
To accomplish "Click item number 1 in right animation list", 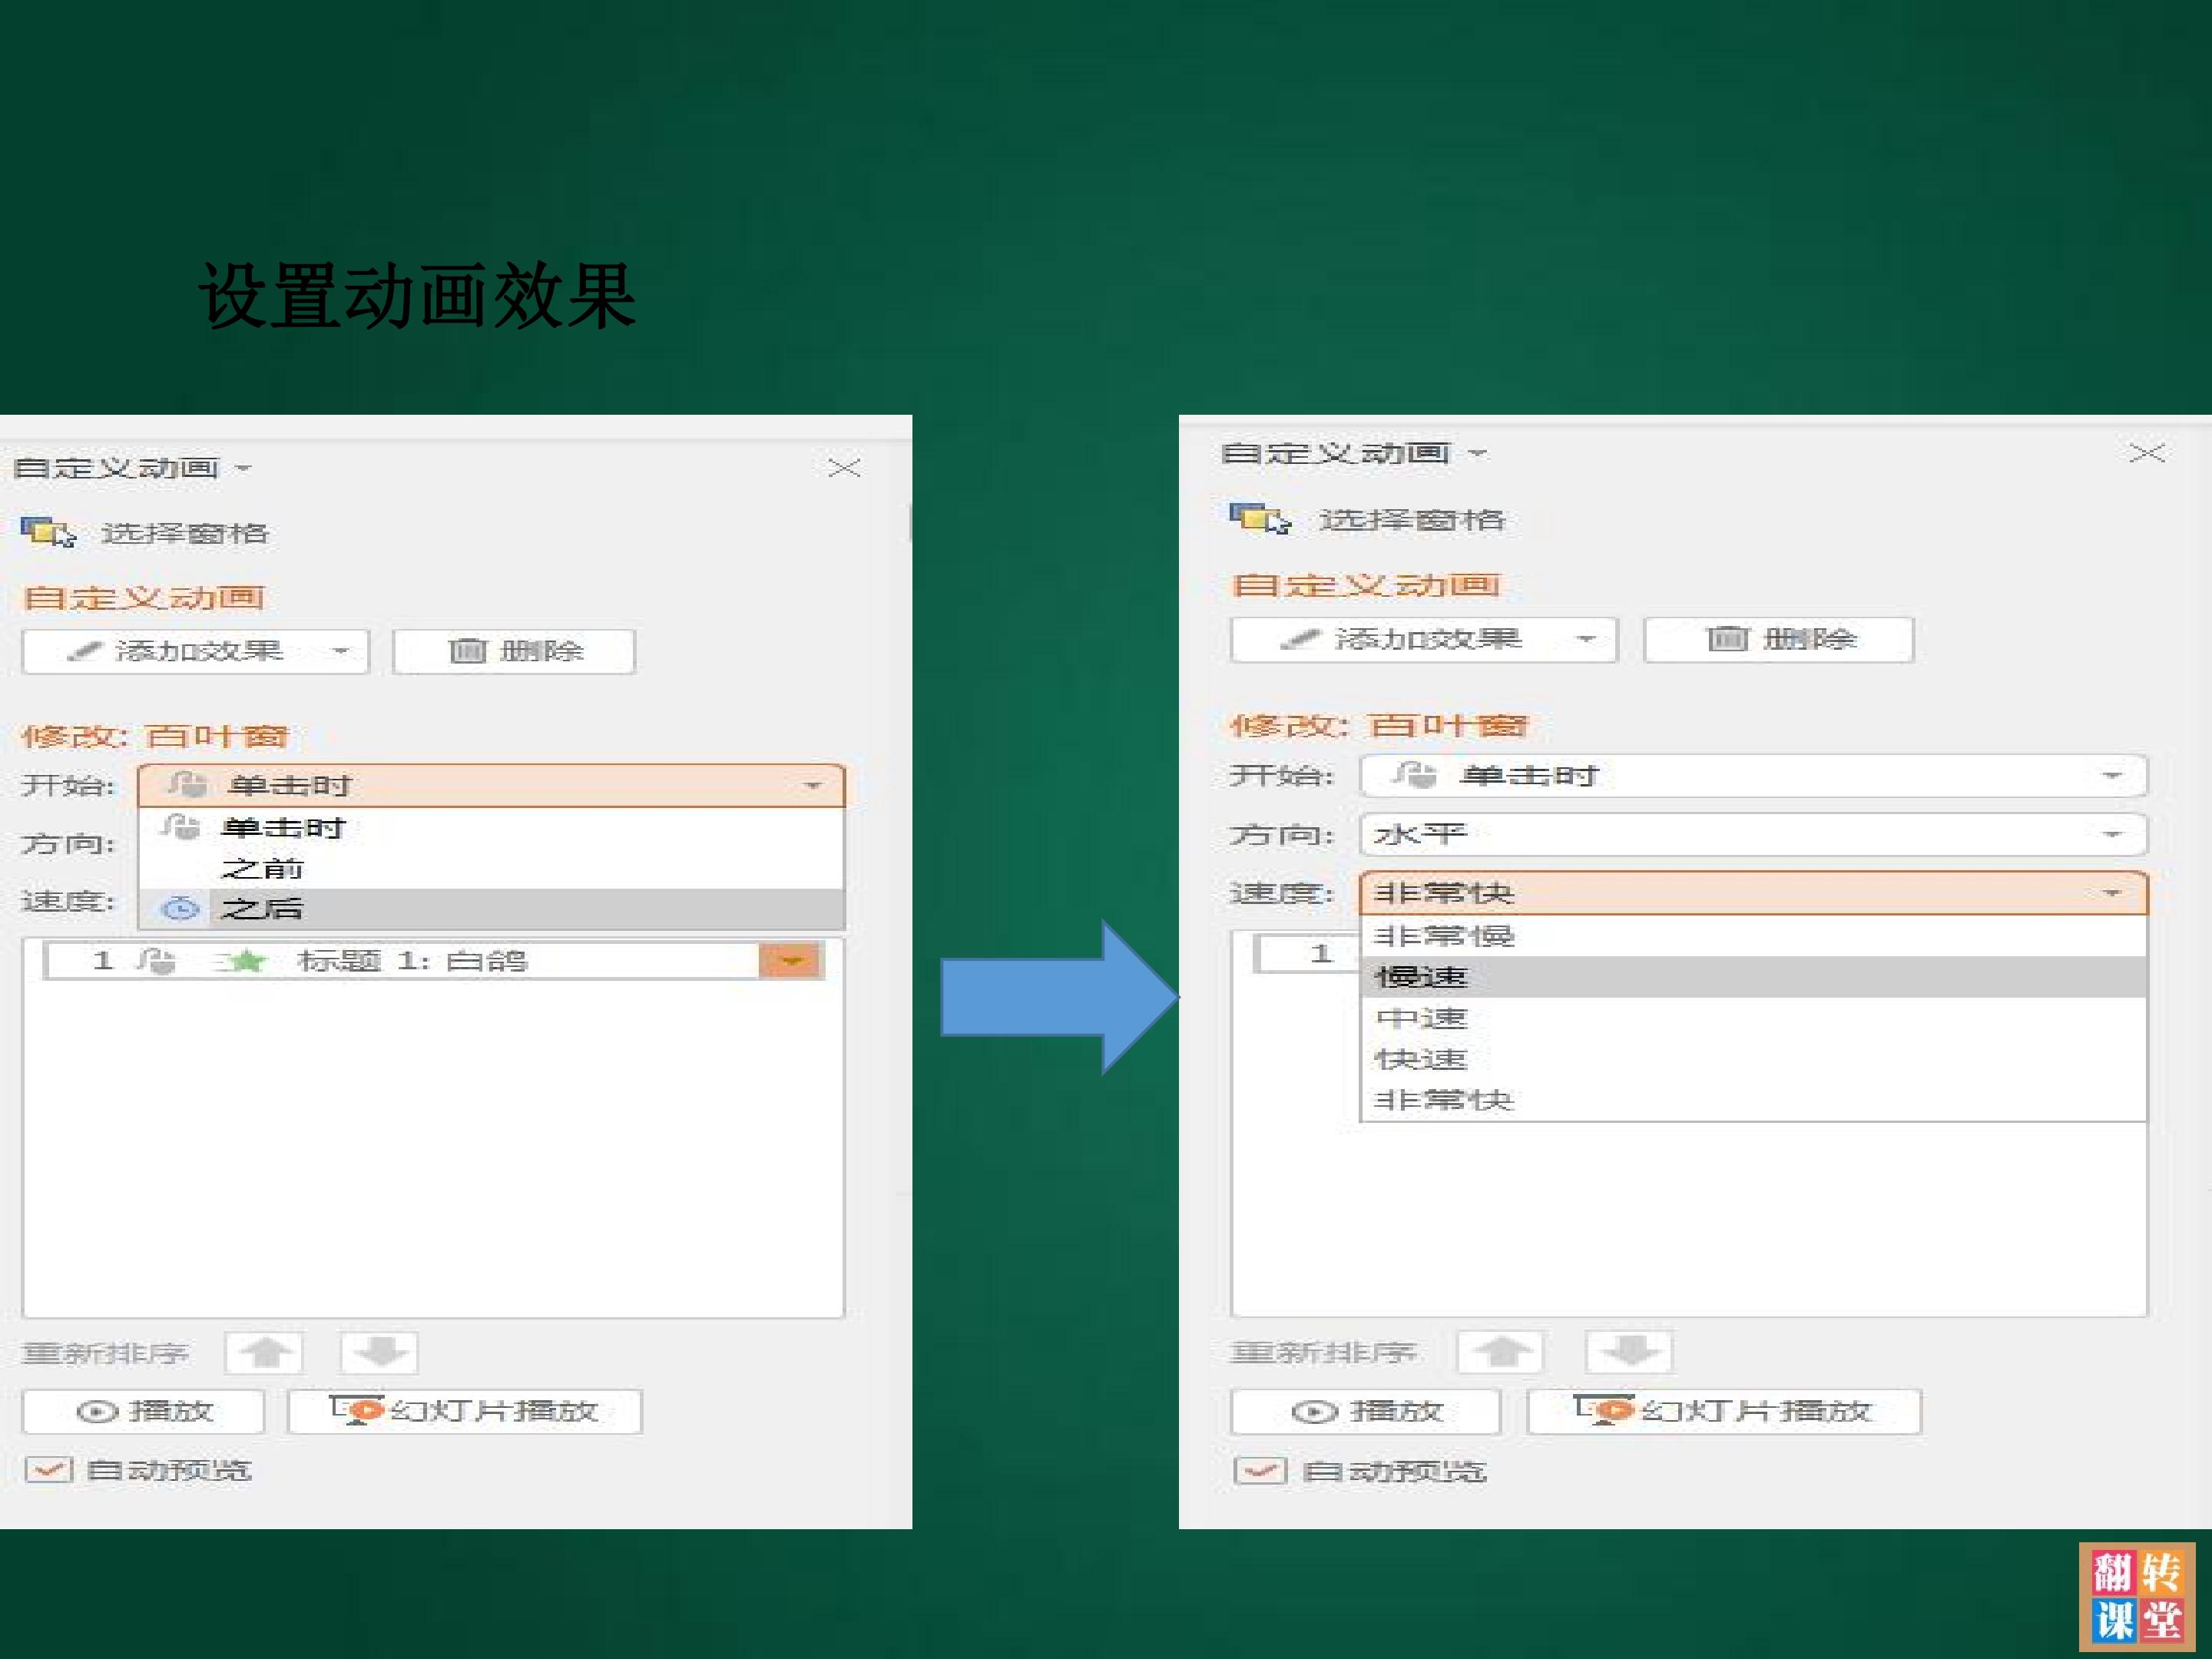I will [1321, 953].
